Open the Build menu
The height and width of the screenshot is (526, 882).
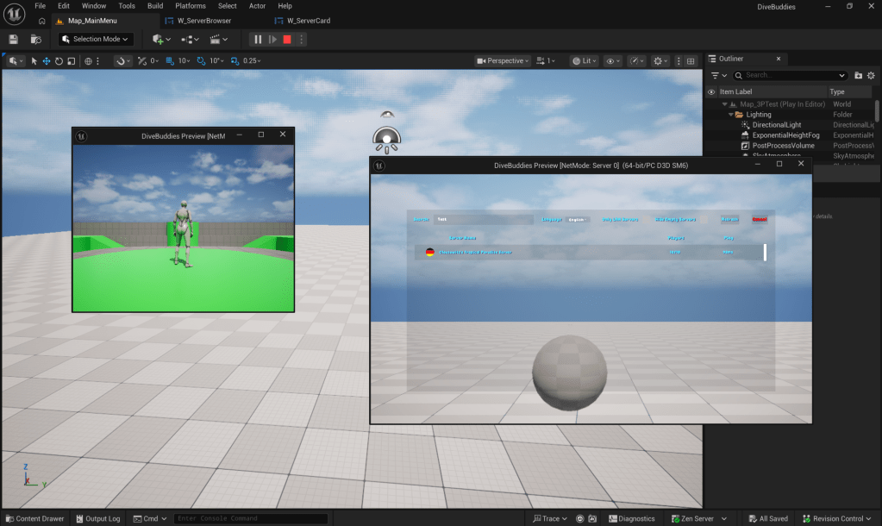coord(155,6)
